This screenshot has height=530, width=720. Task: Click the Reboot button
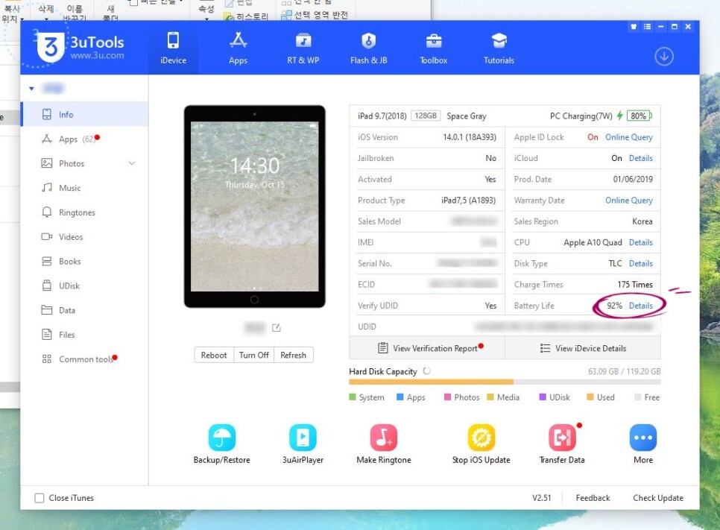[x=214, y=355]
